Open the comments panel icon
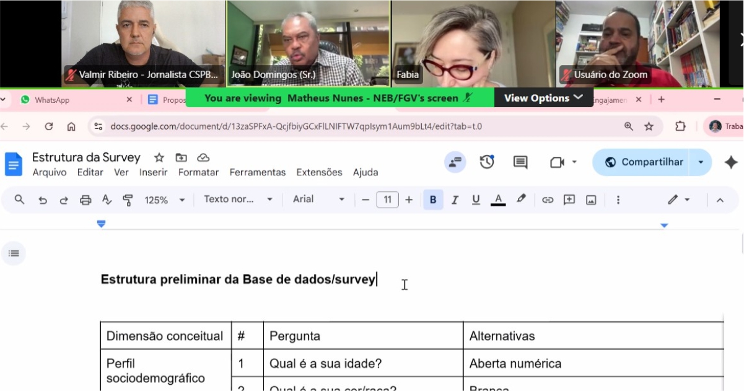The height and width of the screenshot is (391, 744). pyautogui.click(x=520, y=162)
